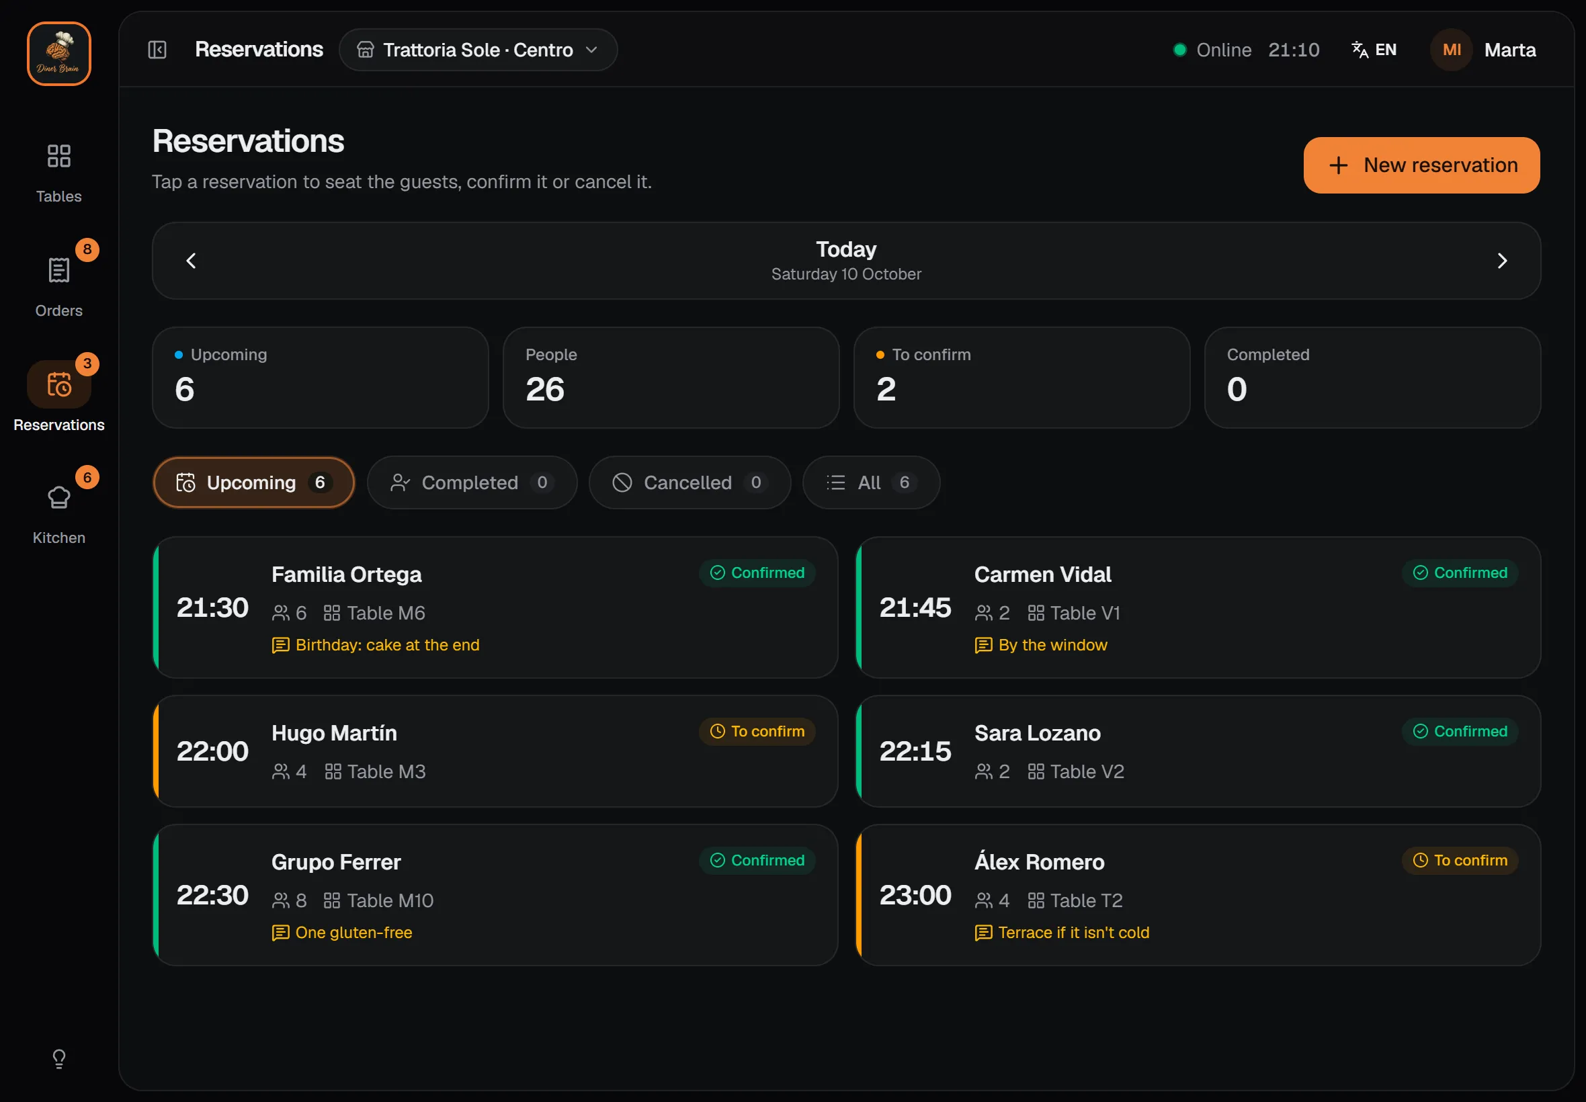Image resolution: width=1586 pixels, height=1102 pixels.
Task: Open the Tables section in sidebar
Action: point(58,173)
